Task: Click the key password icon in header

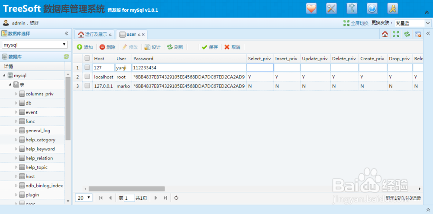Action: click(x=352, y=8)
